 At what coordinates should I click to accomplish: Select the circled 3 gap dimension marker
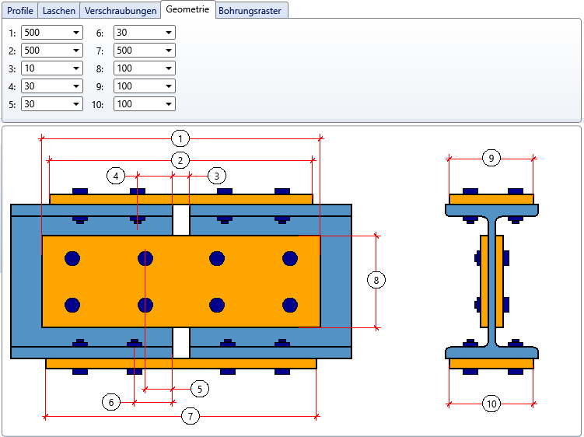(x=217, y=176)
